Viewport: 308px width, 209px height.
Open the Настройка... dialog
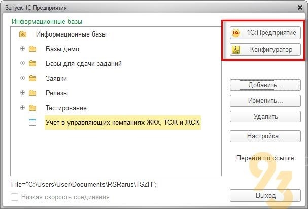point(265,136)
